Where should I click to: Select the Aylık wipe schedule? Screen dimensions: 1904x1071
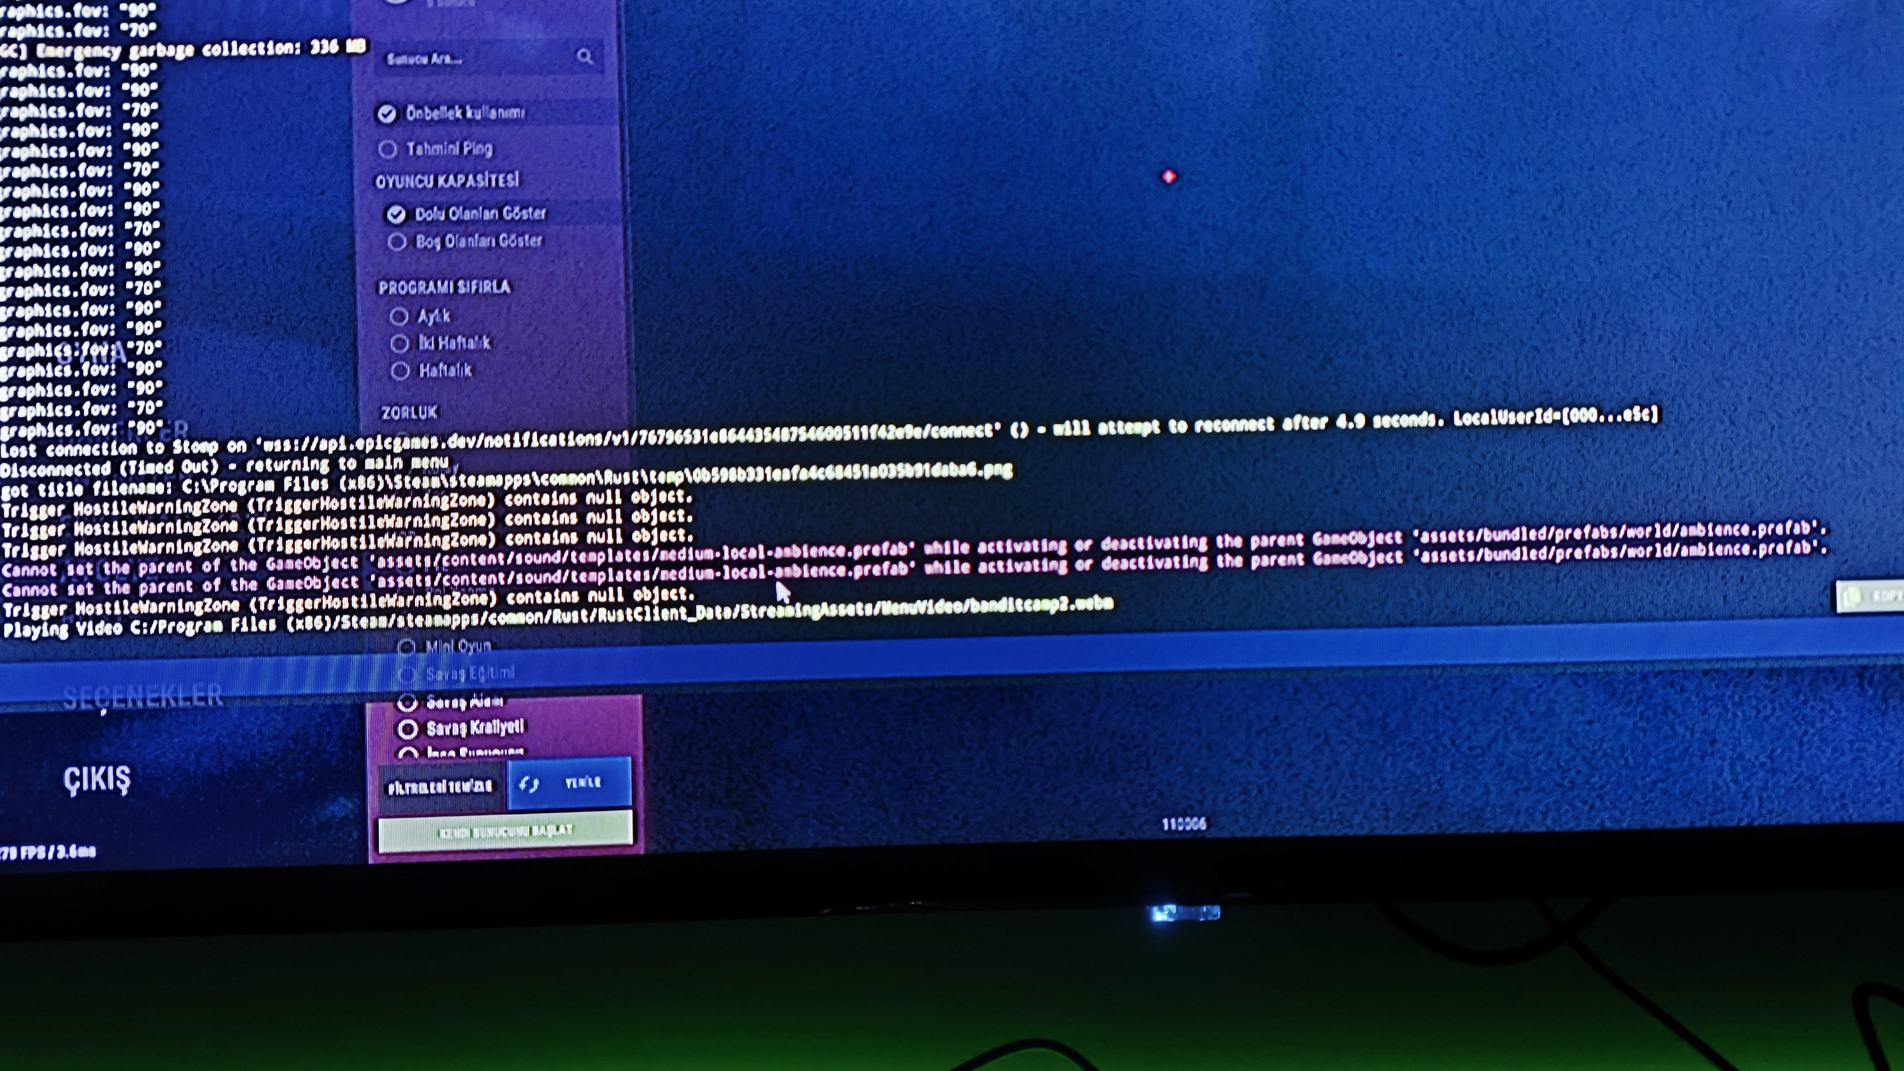pyautogui.click(x=399, y=316)
